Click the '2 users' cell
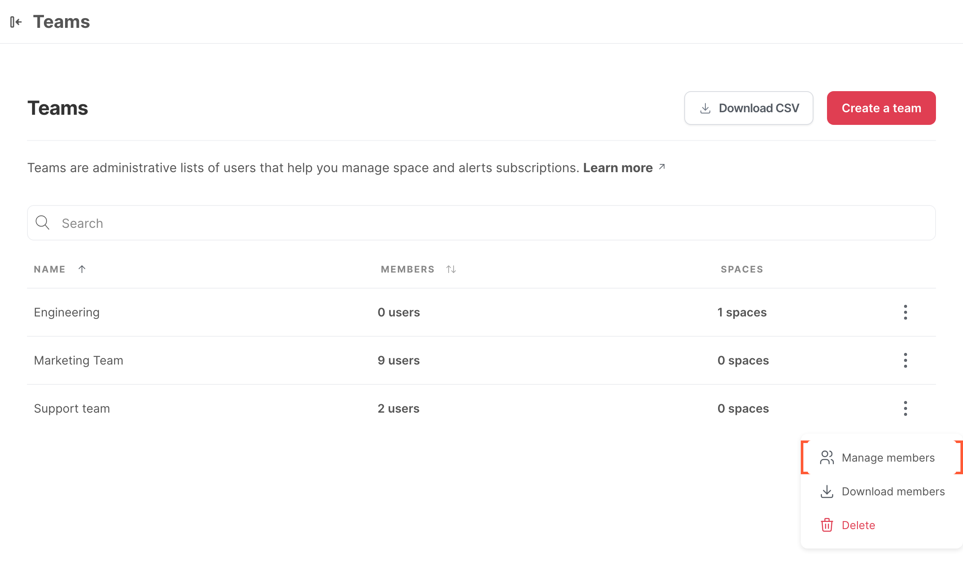The height and width of the screenshot is (562, 963). coord(399,408)
